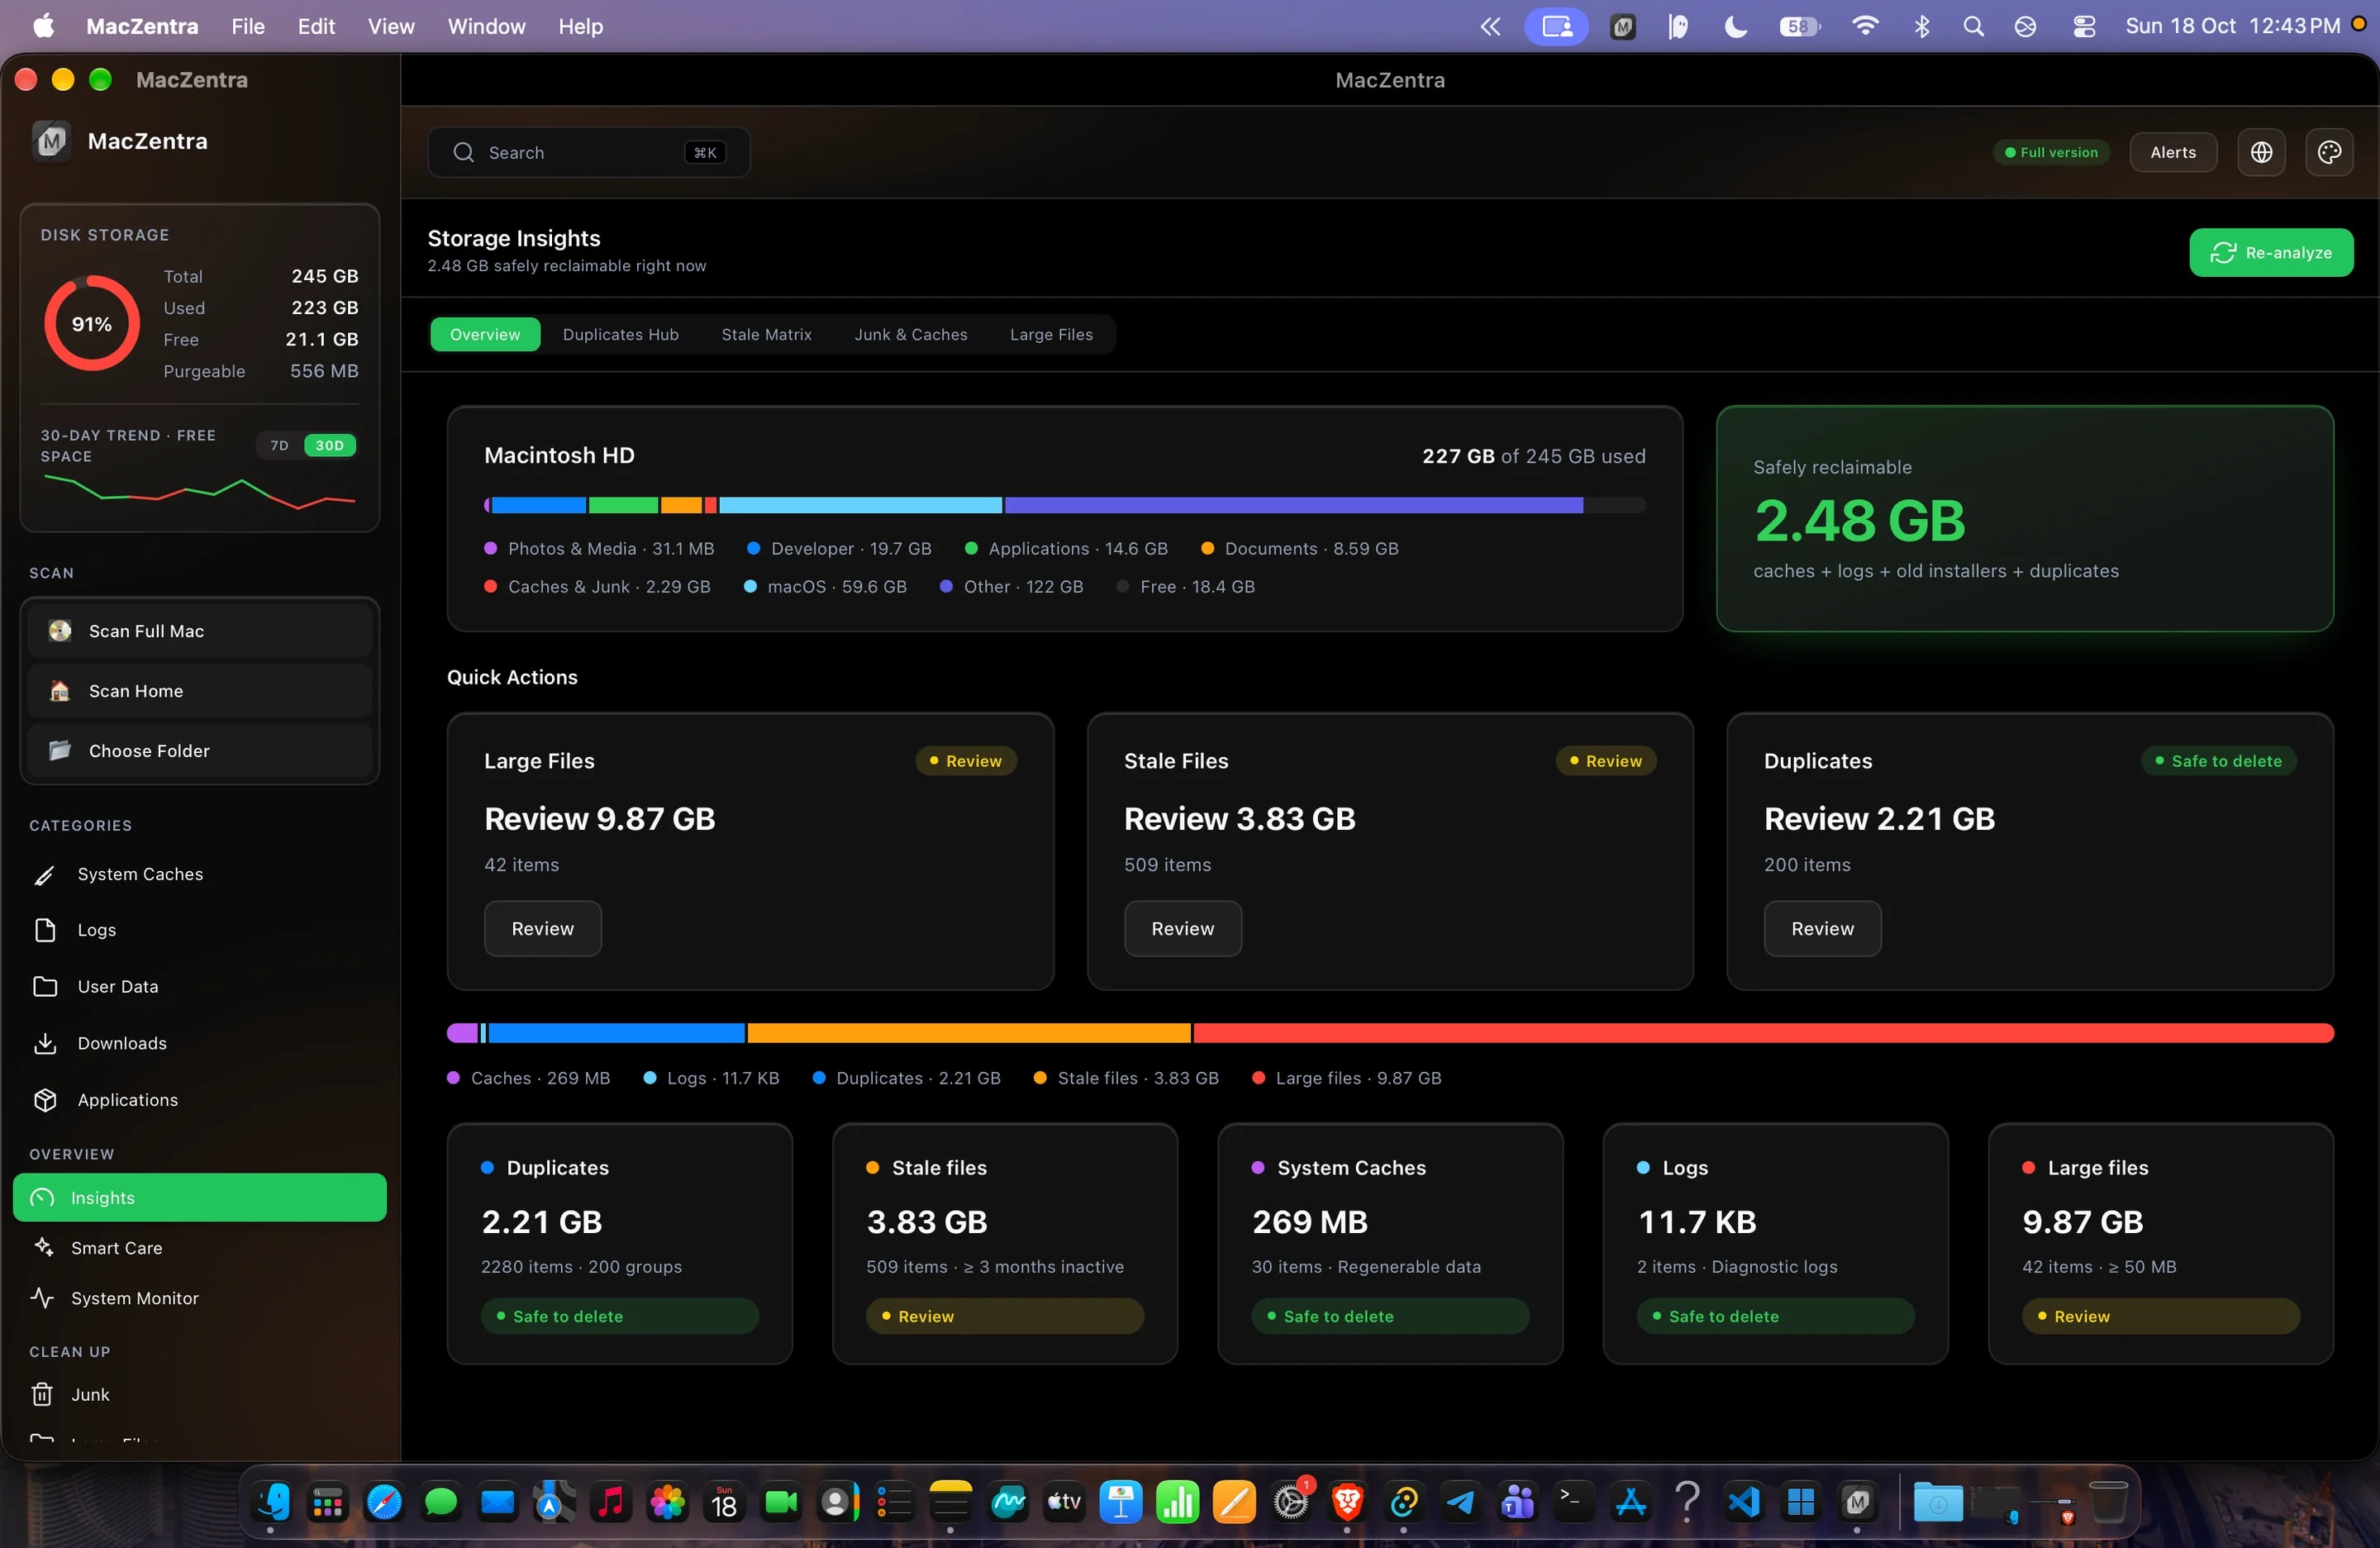The height and width of the screenshot is (1548, 2380).
Task: Switch the trend chart to 7D
Action: 279,445
